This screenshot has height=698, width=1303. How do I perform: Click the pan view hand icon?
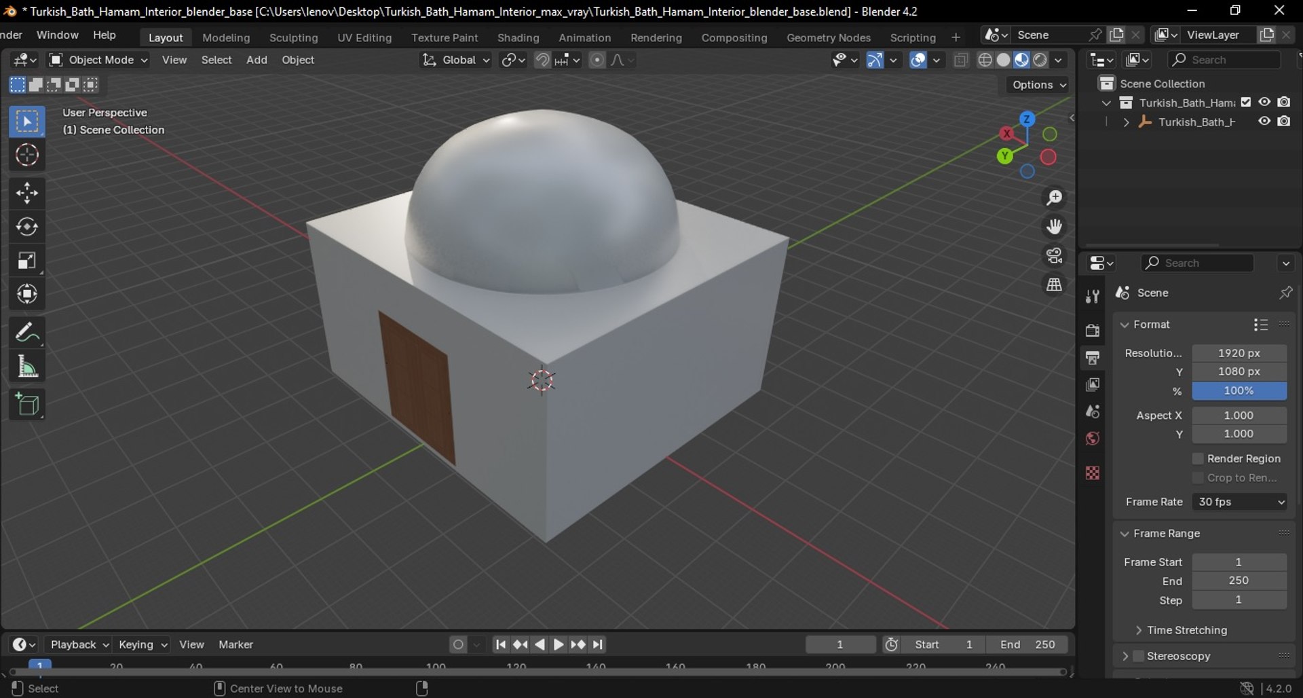click(1054, 227)
